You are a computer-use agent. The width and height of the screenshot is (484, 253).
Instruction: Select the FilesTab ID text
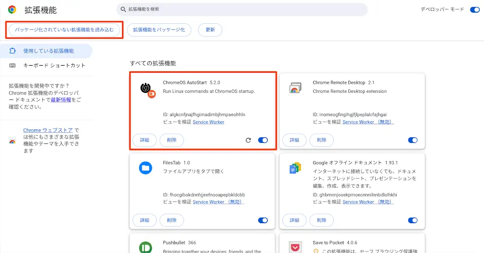click(x=204, y=194)
